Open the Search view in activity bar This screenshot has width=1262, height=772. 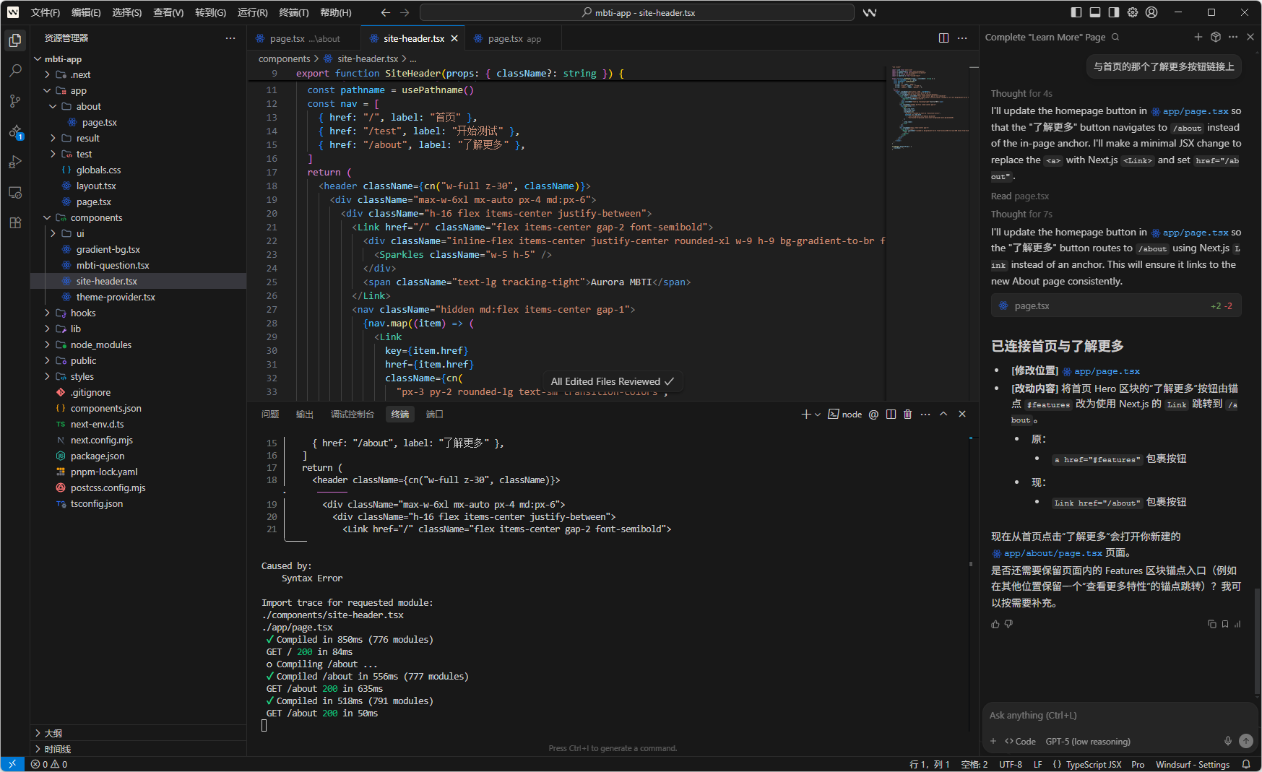(15, 71)
